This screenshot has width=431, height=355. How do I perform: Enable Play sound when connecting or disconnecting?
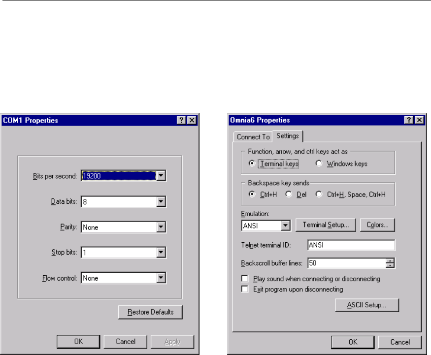pyautogui.click(x=245, y=279)
